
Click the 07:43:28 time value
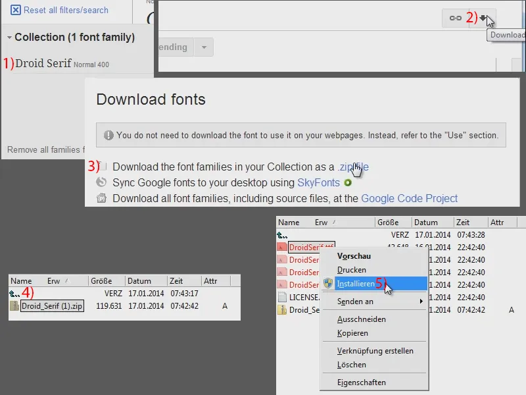(471, 235)
